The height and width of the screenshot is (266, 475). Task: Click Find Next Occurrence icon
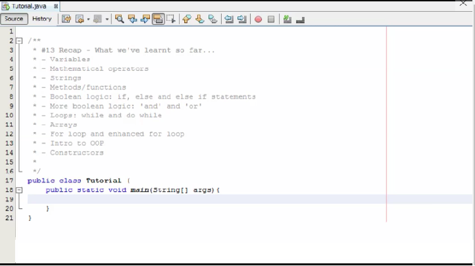pos(145,19)
